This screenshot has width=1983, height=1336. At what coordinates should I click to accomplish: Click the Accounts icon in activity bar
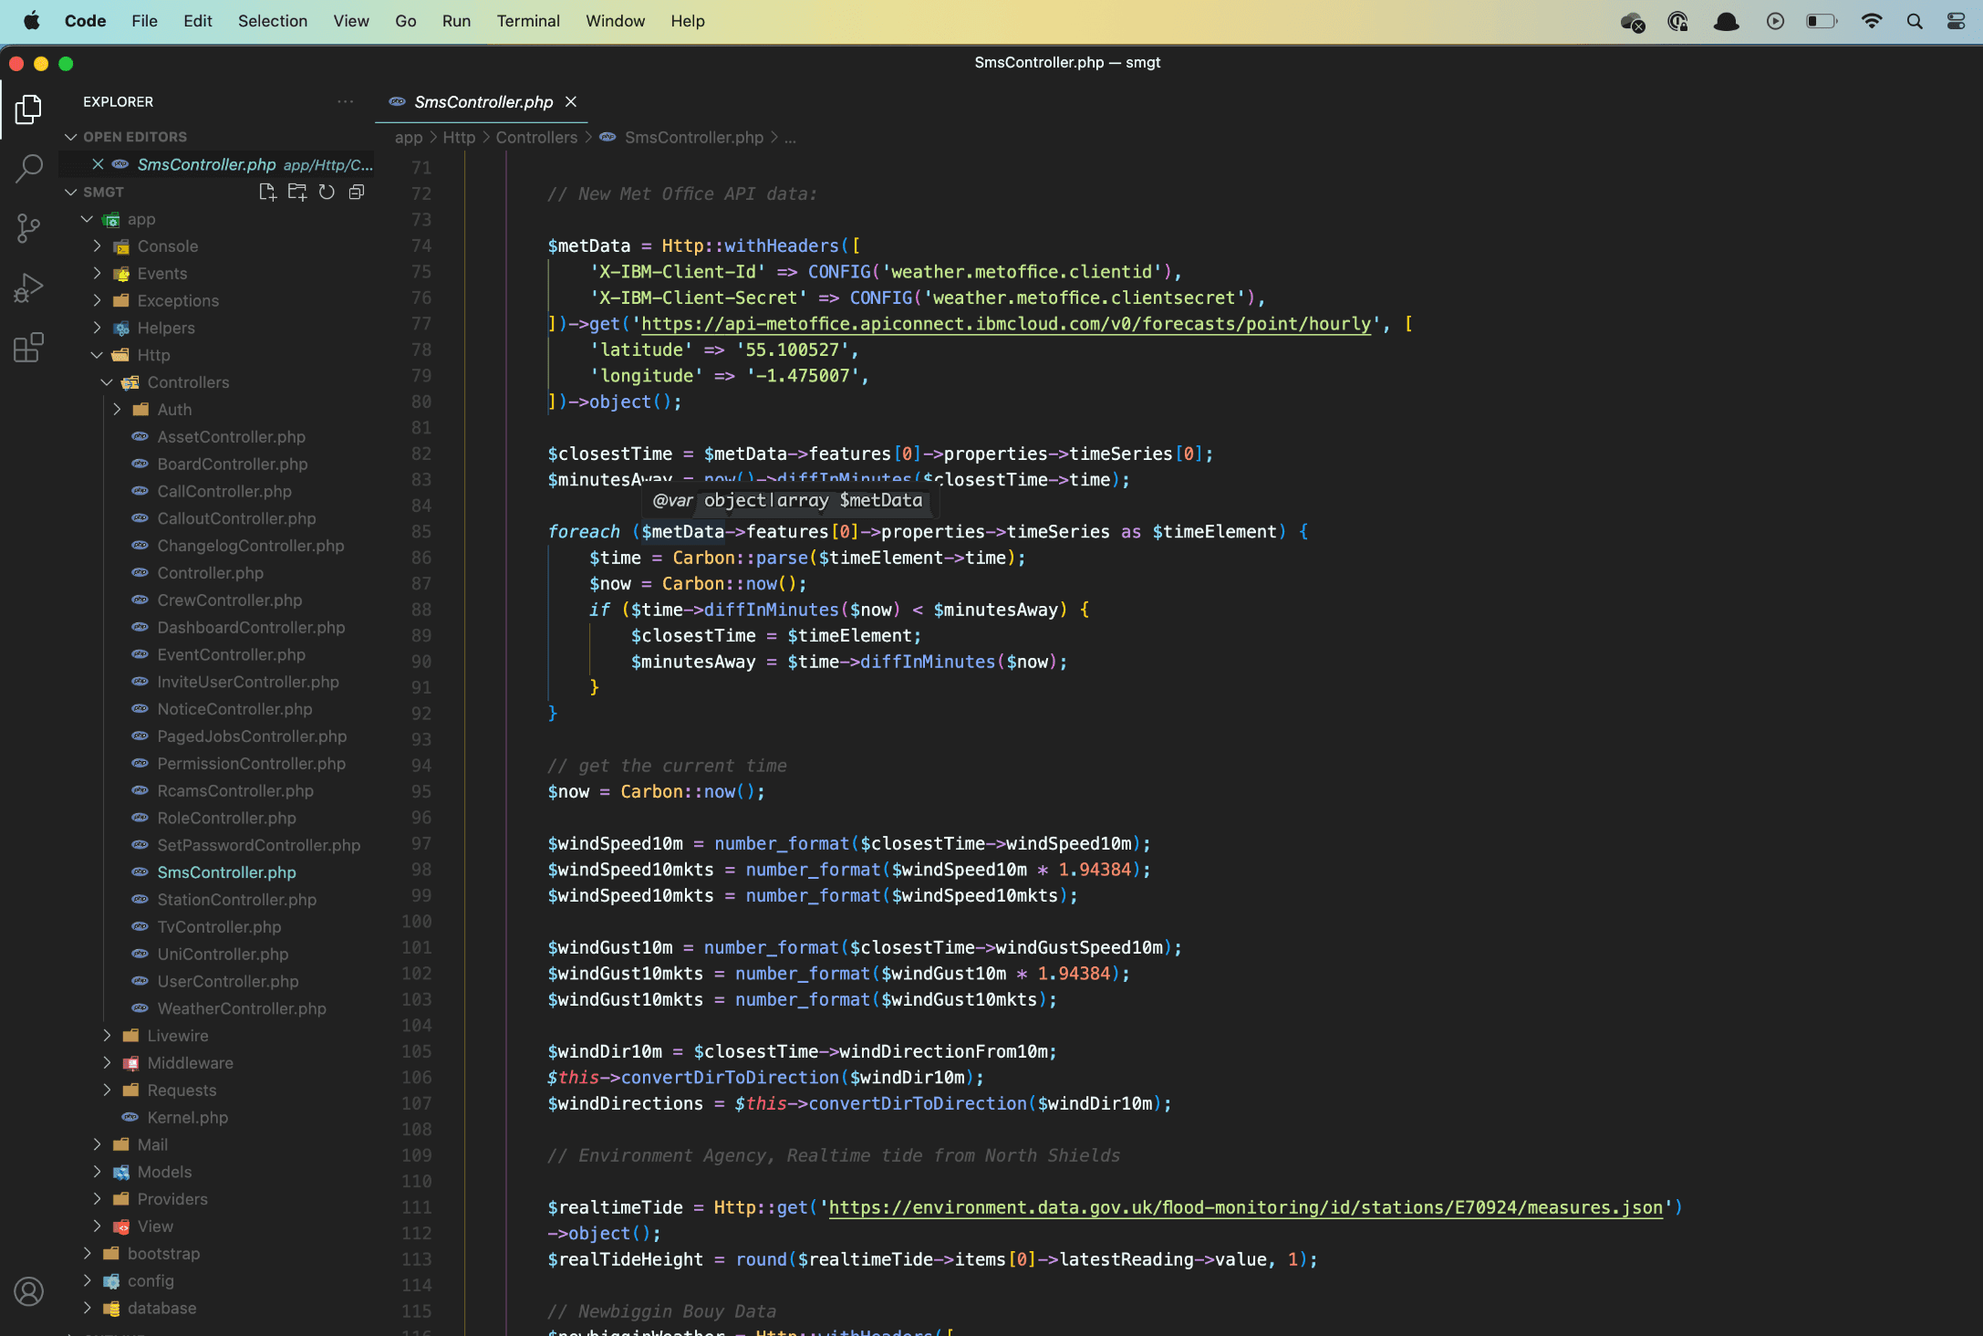(x=28, y=1291)
